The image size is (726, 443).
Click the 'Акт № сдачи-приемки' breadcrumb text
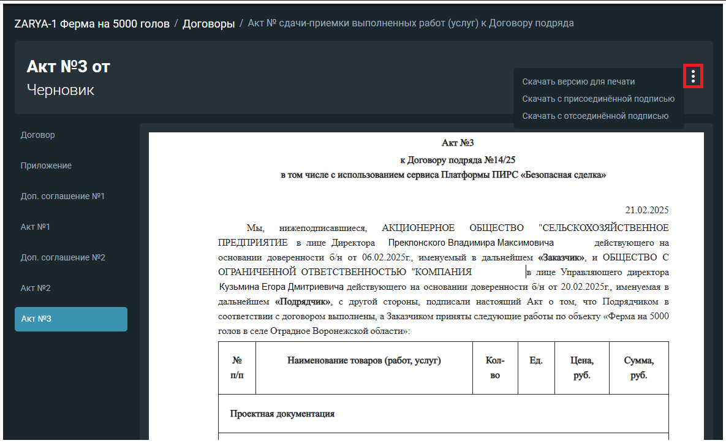click(410, 23)
